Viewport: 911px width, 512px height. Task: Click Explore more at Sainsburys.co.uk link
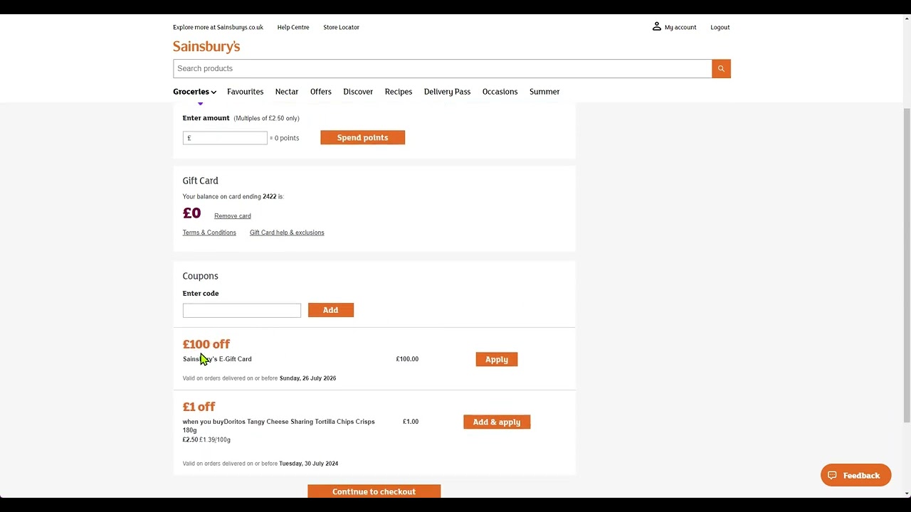click(218, 27)
